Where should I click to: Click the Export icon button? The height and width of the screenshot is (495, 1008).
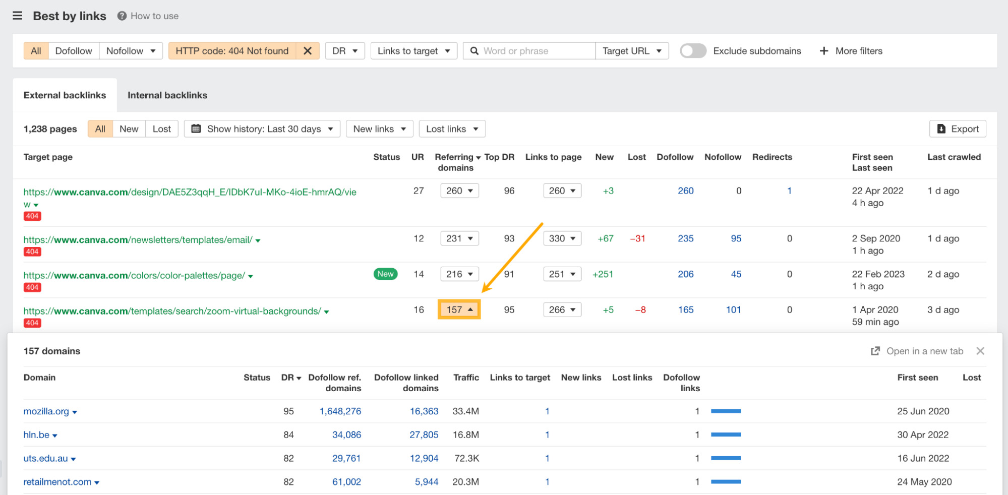click(x=941, y=129)
